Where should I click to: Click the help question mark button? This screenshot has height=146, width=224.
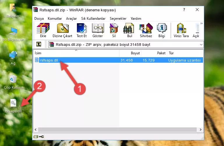184,10
